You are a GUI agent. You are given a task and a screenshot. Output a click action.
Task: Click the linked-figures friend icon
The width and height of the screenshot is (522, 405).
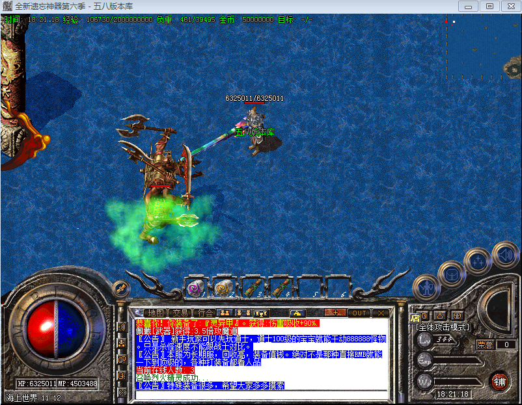click(x=243, y=313)
